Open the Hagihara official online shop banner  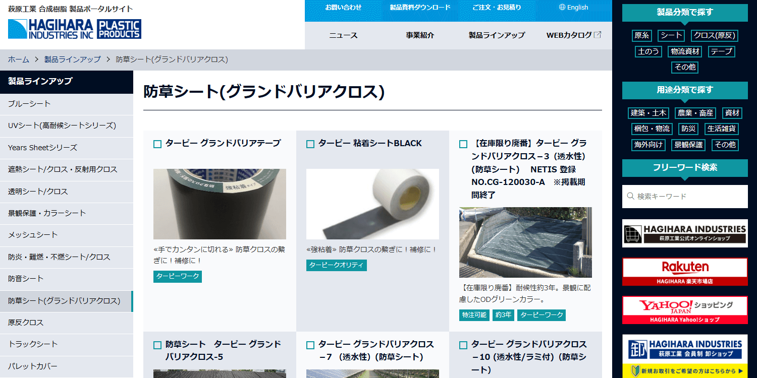tap(685, 233)
